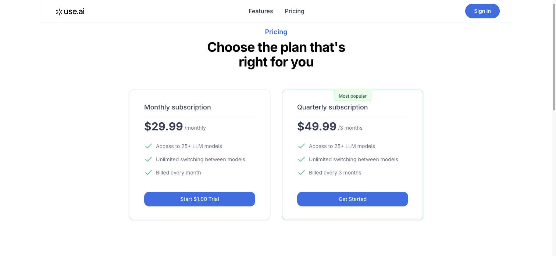This screenshot has width=556, height=256.
Task: Click the 'Monthly subscription' heading
Action: [x=178, y=107]
